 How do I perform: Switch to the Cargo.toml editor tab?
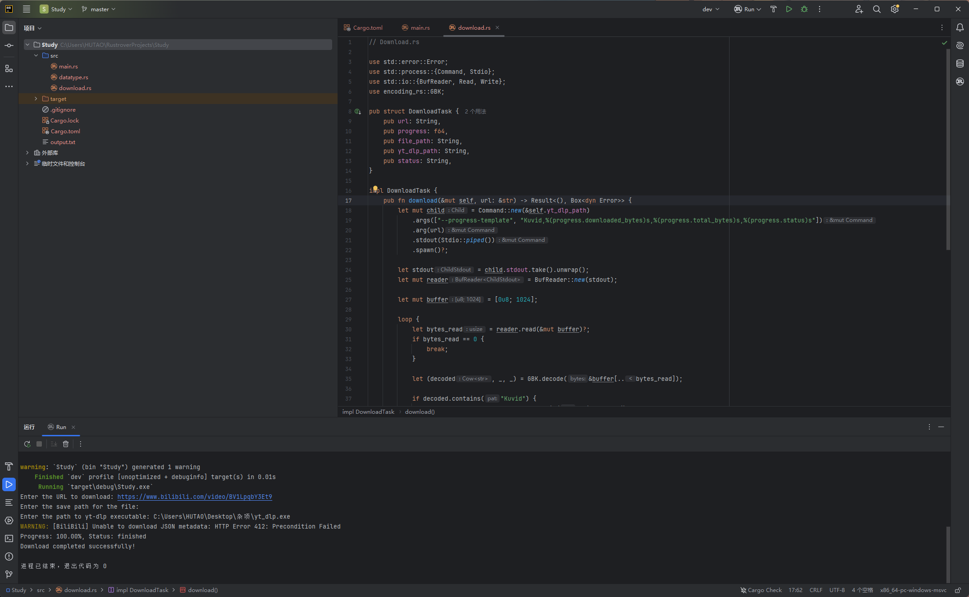coord(363,27)
